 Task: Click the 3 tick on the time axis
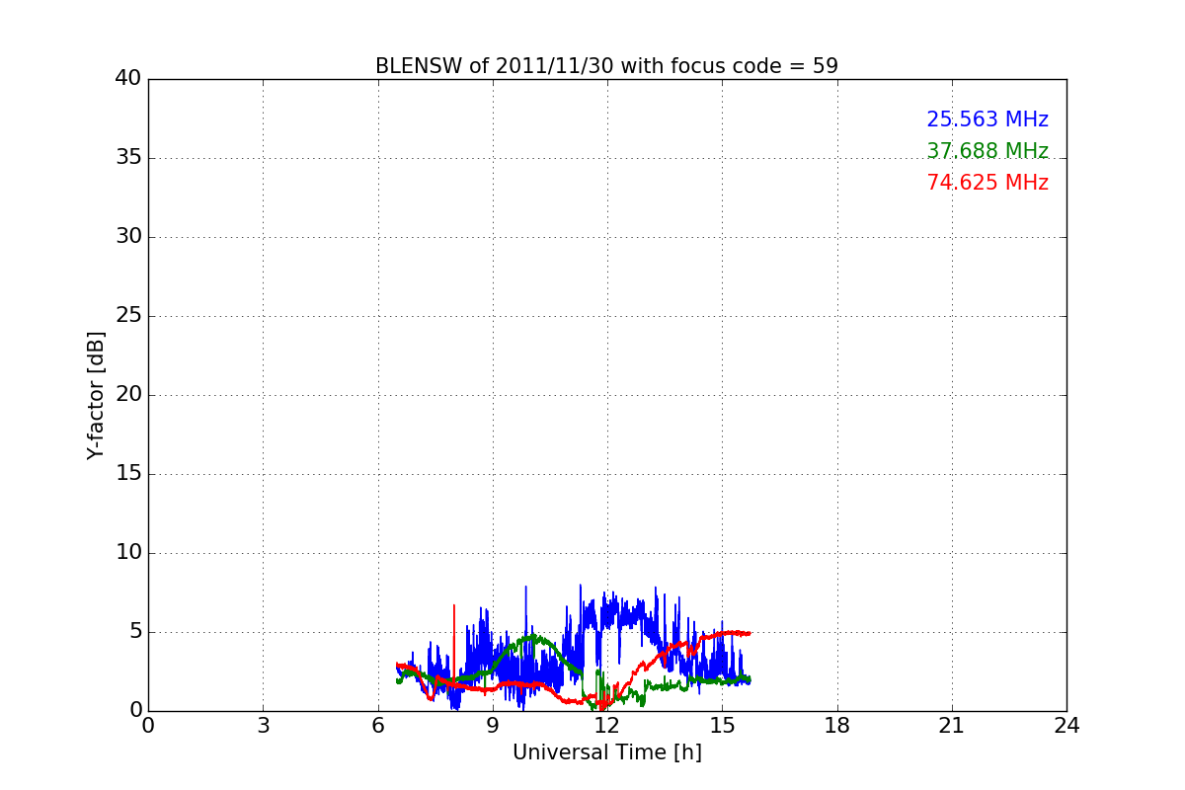click(263, 726)
